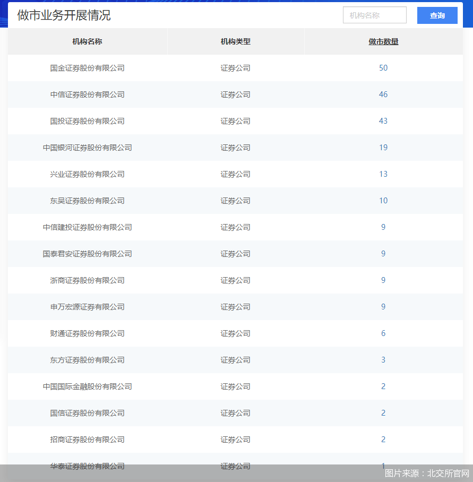Image resolution: width=473 pixels, height=482 pixels.
Task: Click the 机构类型 column header
Action: tap(235, 41)
